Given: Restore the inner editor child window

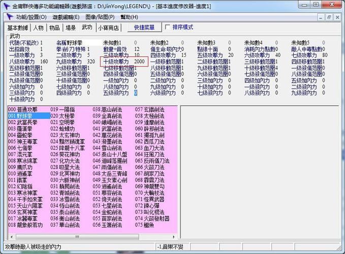Looking at the screenshot, I should pyautogui.click(x=329, y=17).
